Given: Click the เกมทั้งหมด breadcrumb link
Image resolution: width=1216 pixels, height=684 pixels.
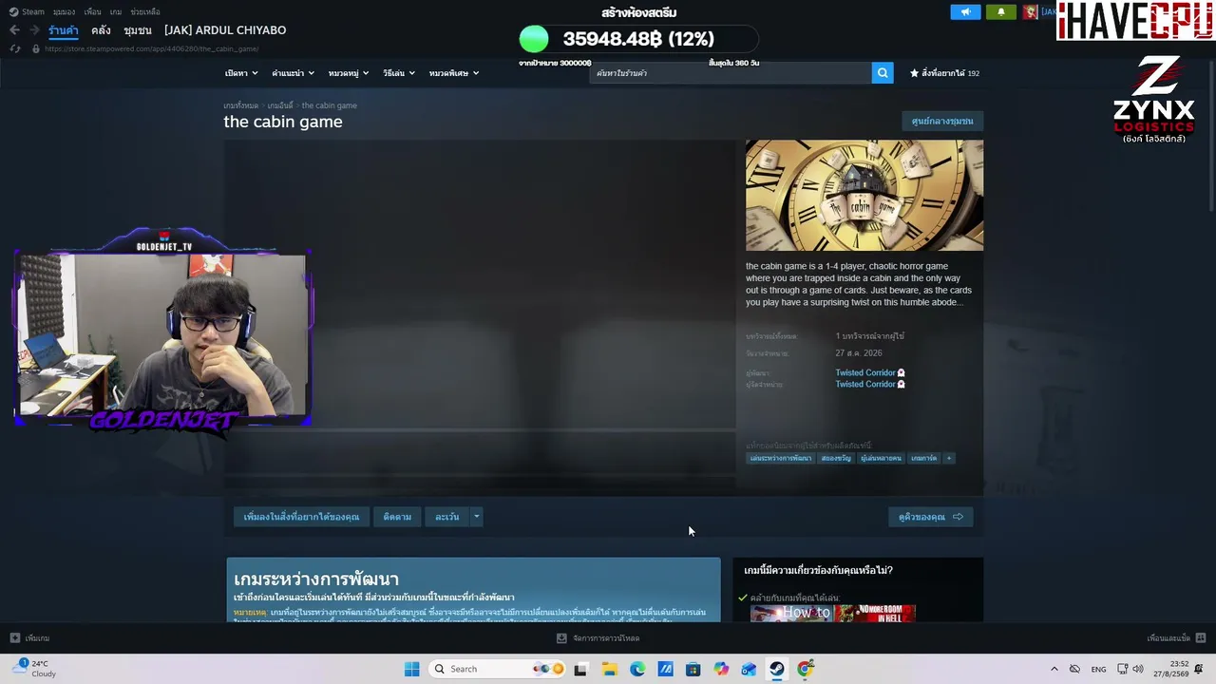Looking at the screenshot, I should tap(240, 105).
